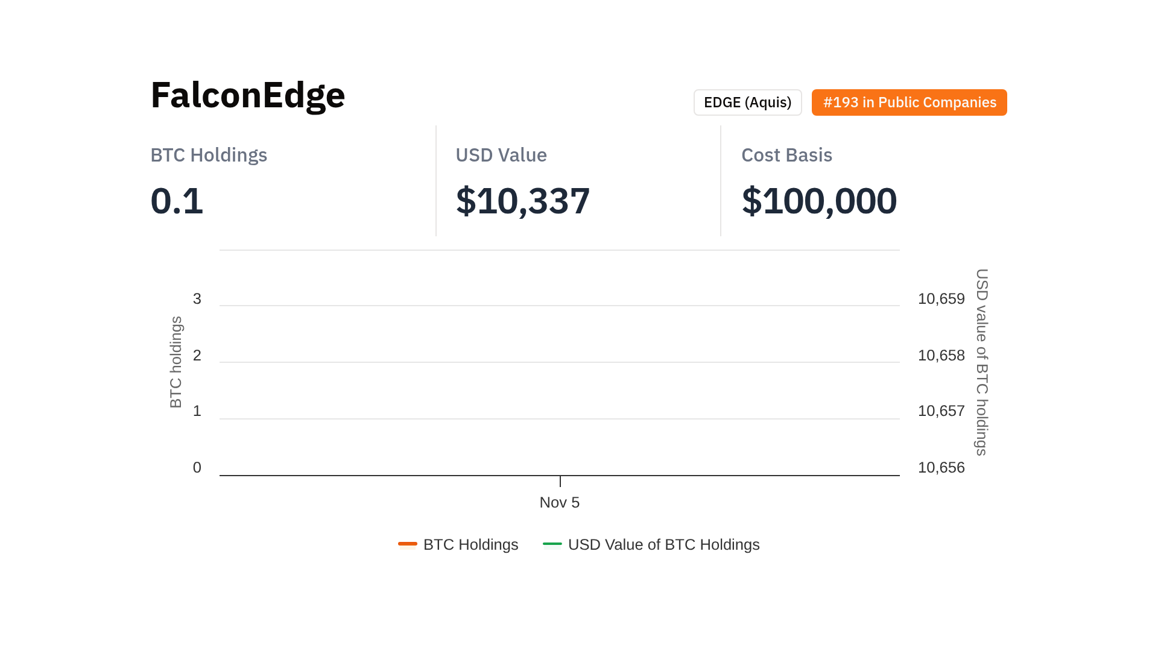
Task: Click the vertical BTC holdings left axis title
Action: click(x=176, y=362)
